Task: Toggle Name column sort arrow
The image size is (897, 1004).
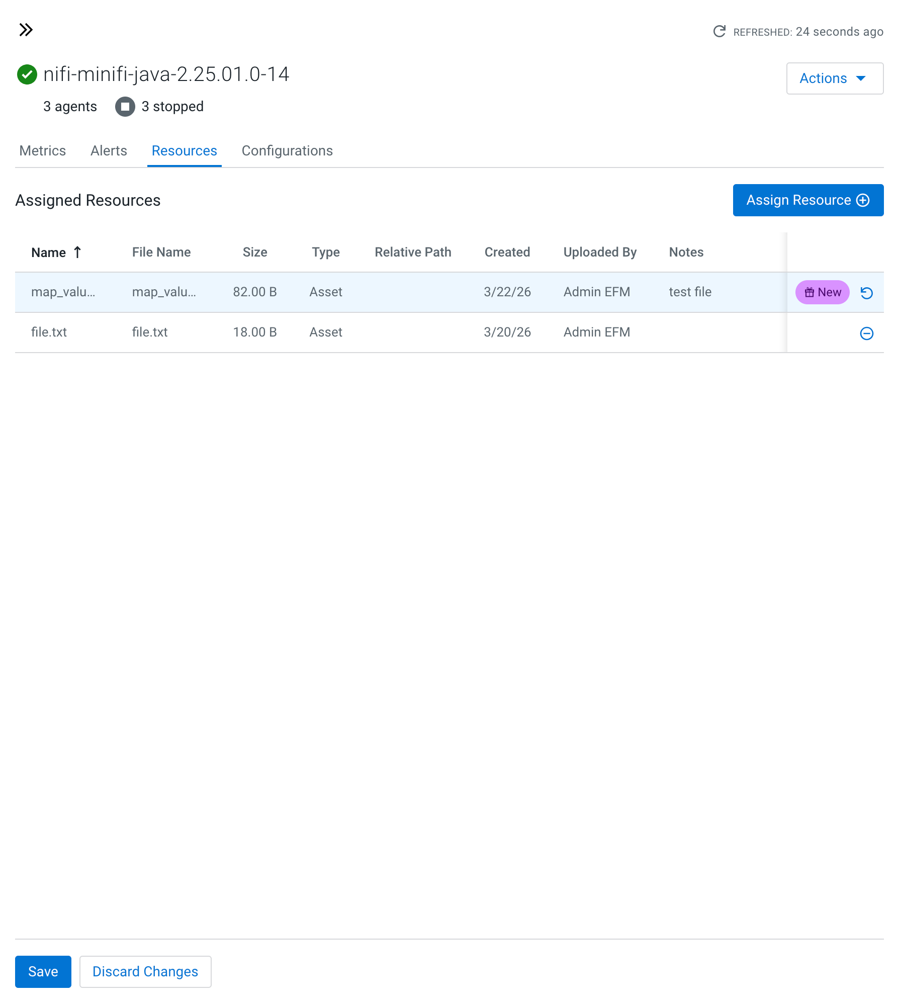Action: tap(77, 252)
